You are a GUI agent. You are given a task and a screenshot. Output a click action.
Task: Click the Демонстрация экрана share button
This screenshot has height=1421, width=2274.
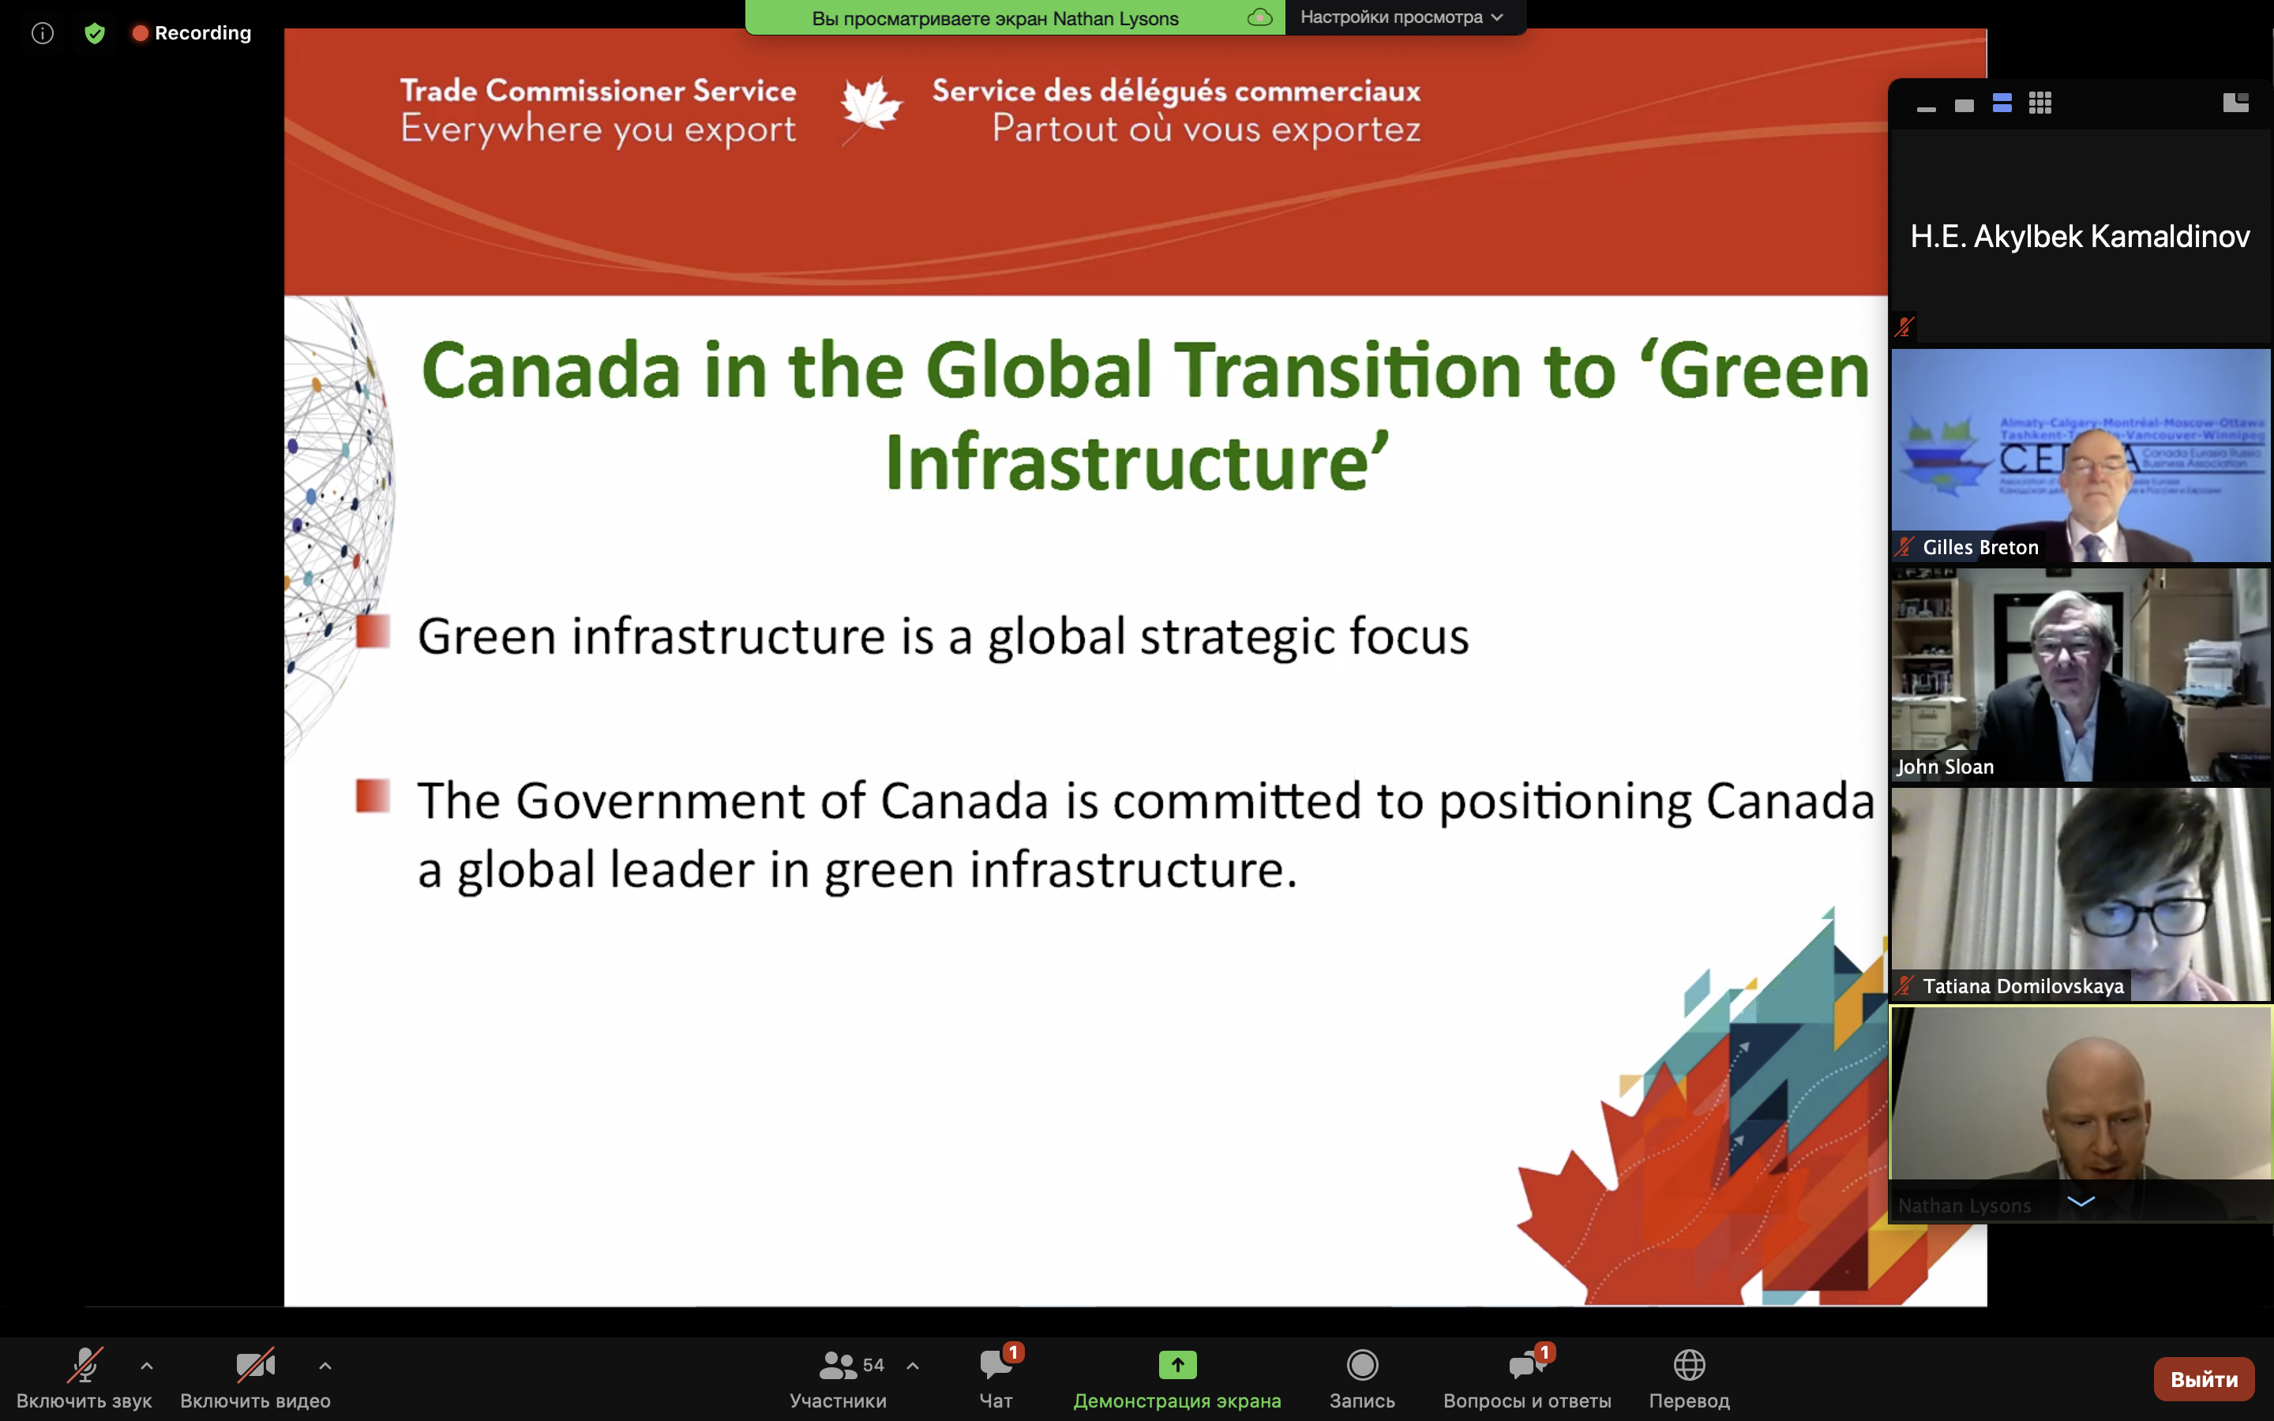point(1177,1378)
